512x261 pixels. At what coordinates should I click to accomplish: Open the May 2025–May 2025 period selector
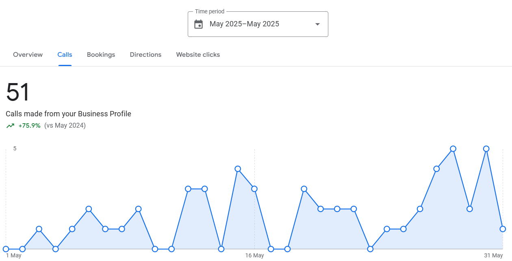pyautogui.click(x=244, y=24)
